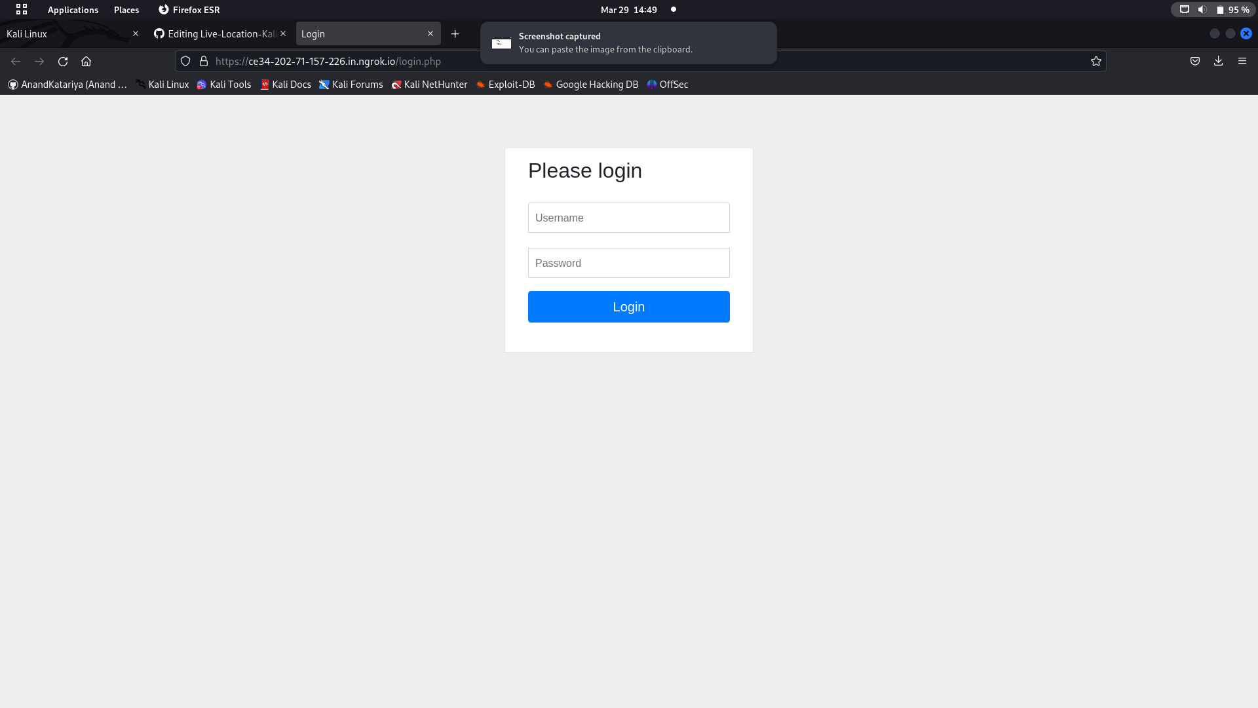
Task: Go to Firefox home page
Action: tap(86, 61)
